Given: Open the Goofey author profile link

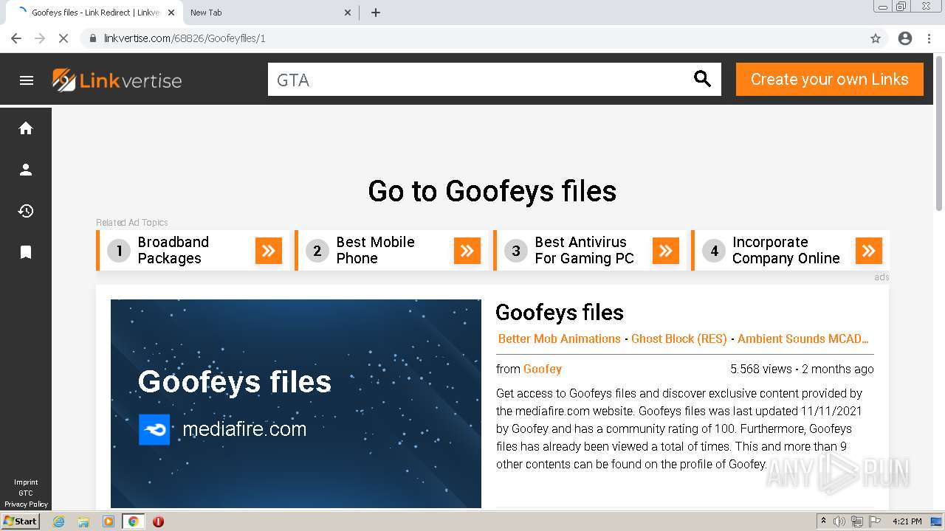Looking at the screenshot, I should 543,369.
